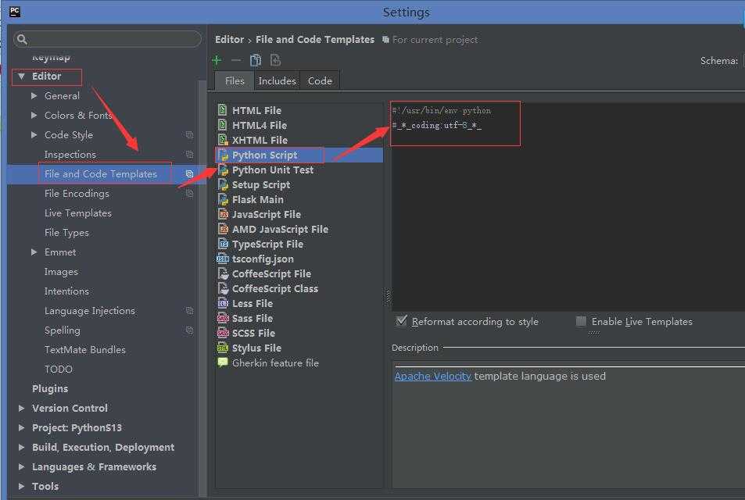Click the AMD JavaScript File icon

click(x=223, y=229)
